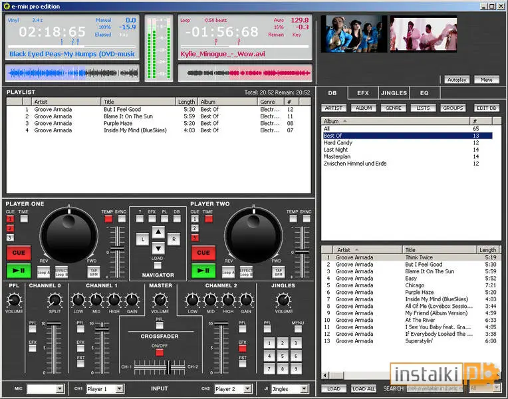508x399 pixels.
Task: Click Navigator L button
Action: [x=142, y=239]
